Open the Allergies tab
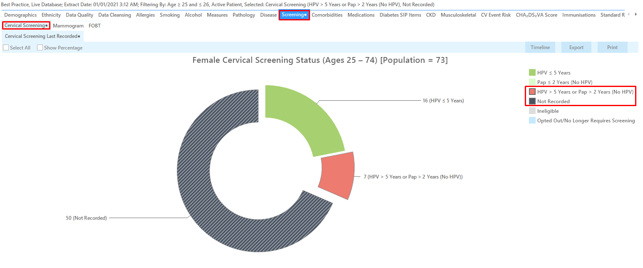The height and width of the screenshot is (268, 643). pyautogui.click(x=145, y=15)
